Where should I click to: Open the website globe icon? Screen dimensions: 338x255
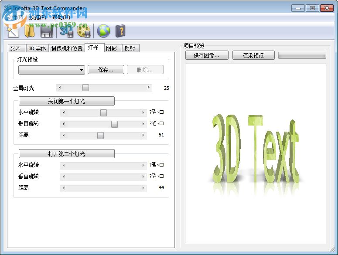click(x=103, y=31)
